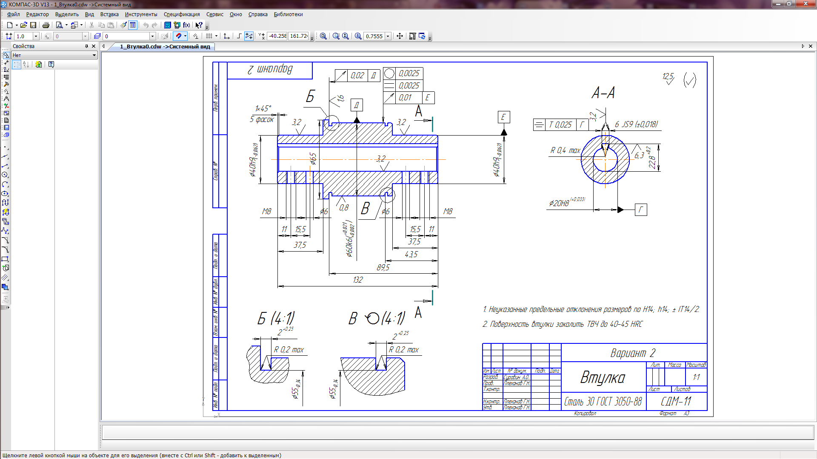The image size is (817, 459).
Task: Close the Properties panel with the X button
Action: point(94,46)
